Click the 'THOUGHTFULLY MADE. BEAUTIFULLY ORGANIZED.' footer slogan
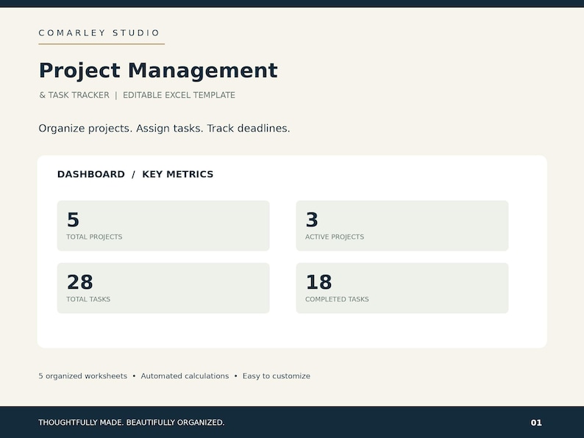Viewport: 584px width, 438px height. [x=132, y=423]
